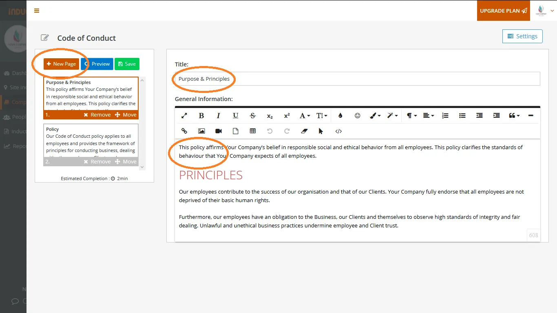Toggle fullscreen mode in the editor
Screen dimensions: 557x313
coord(184,116)
